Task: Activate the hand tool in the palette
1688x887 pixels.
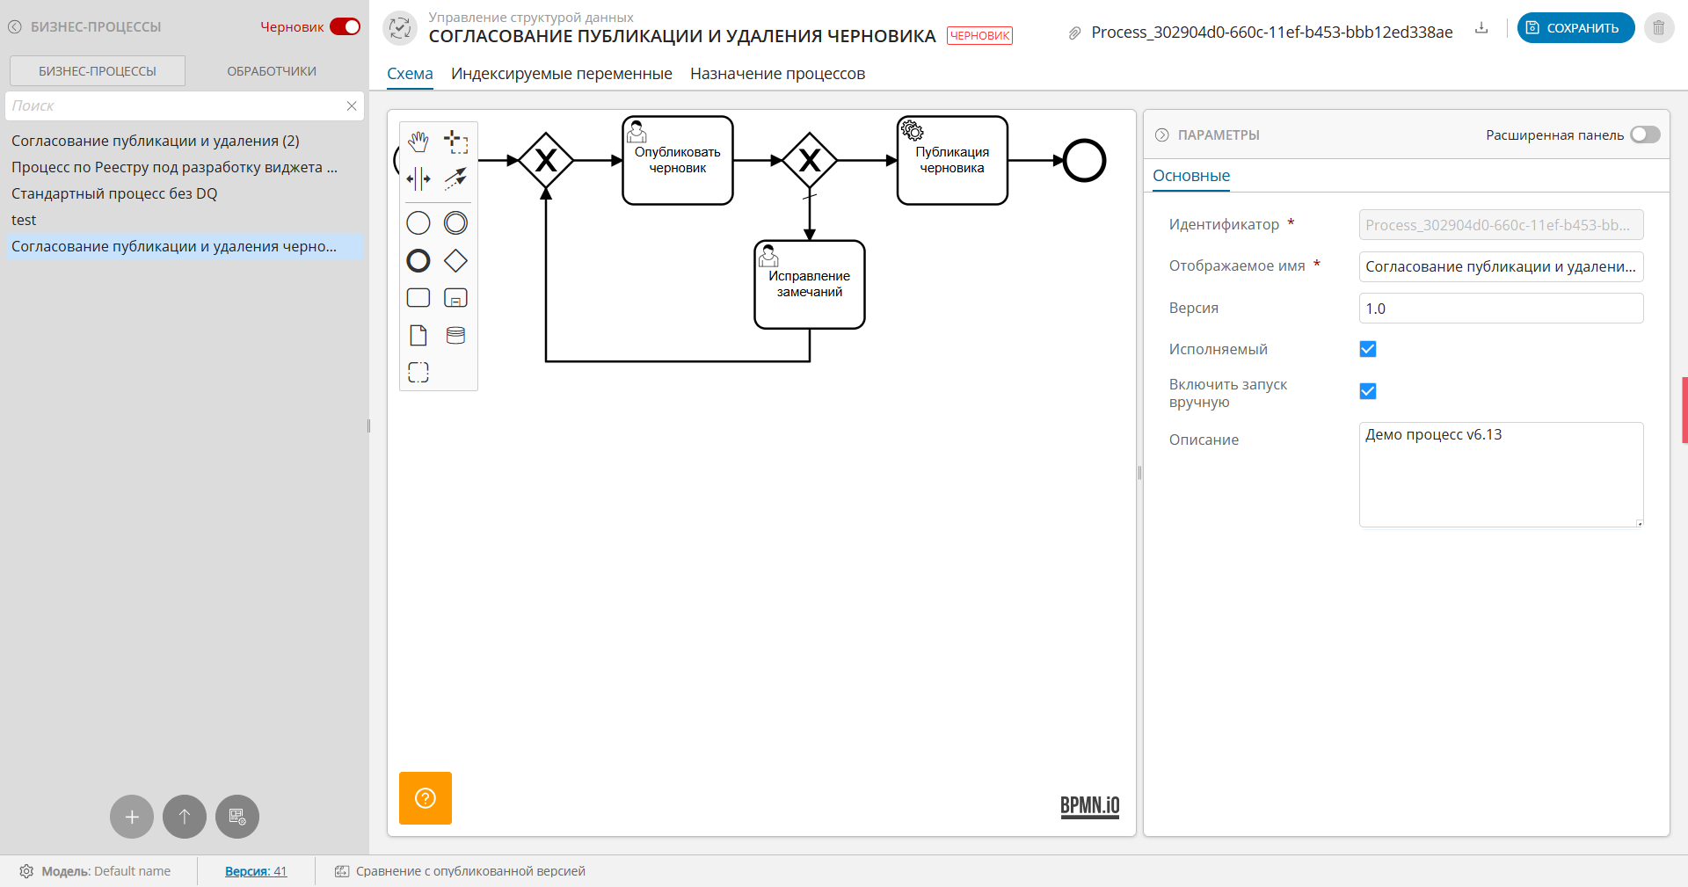Action: click(x=418, y=142)
